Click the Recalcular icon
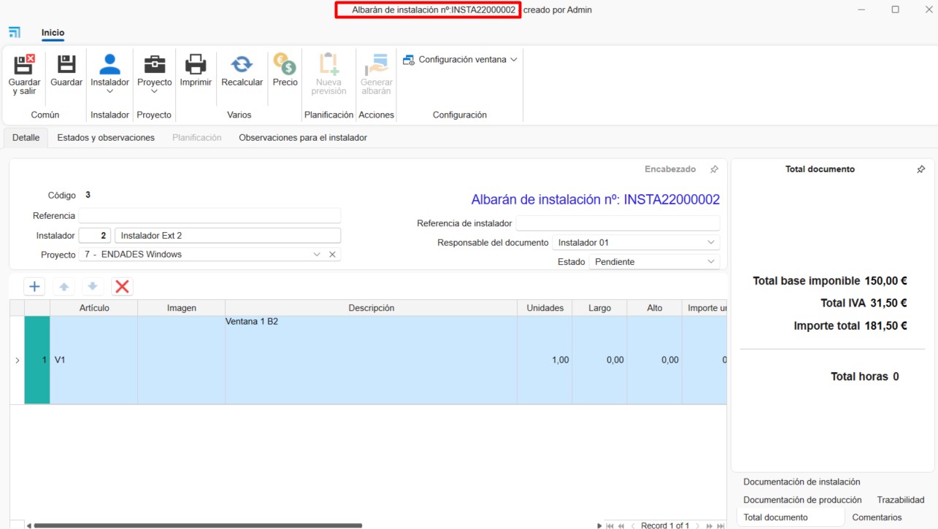This screenshot has width=938, height=529. pyautogui.click(x=242, y=66)
